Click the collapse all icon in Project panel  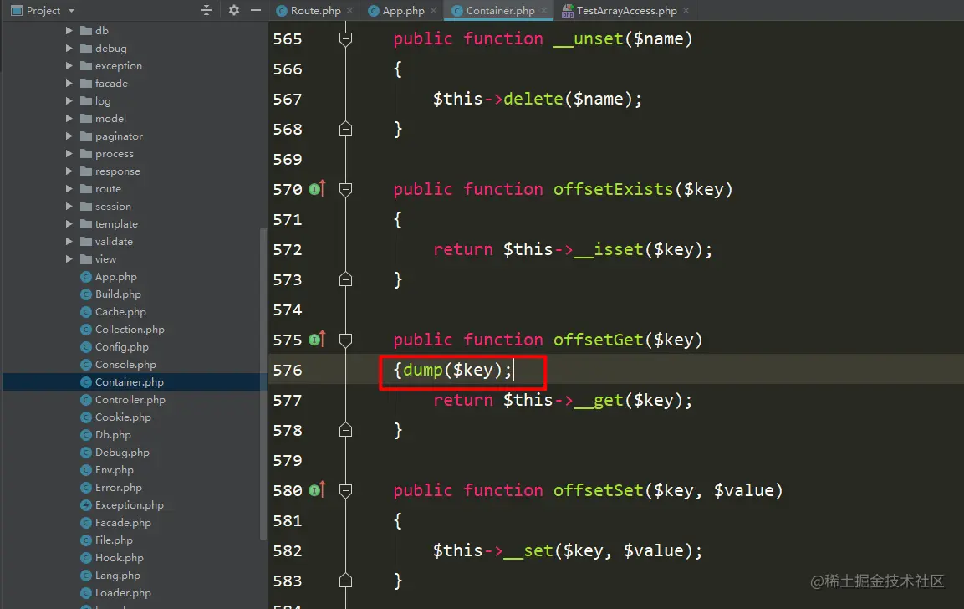207,11
